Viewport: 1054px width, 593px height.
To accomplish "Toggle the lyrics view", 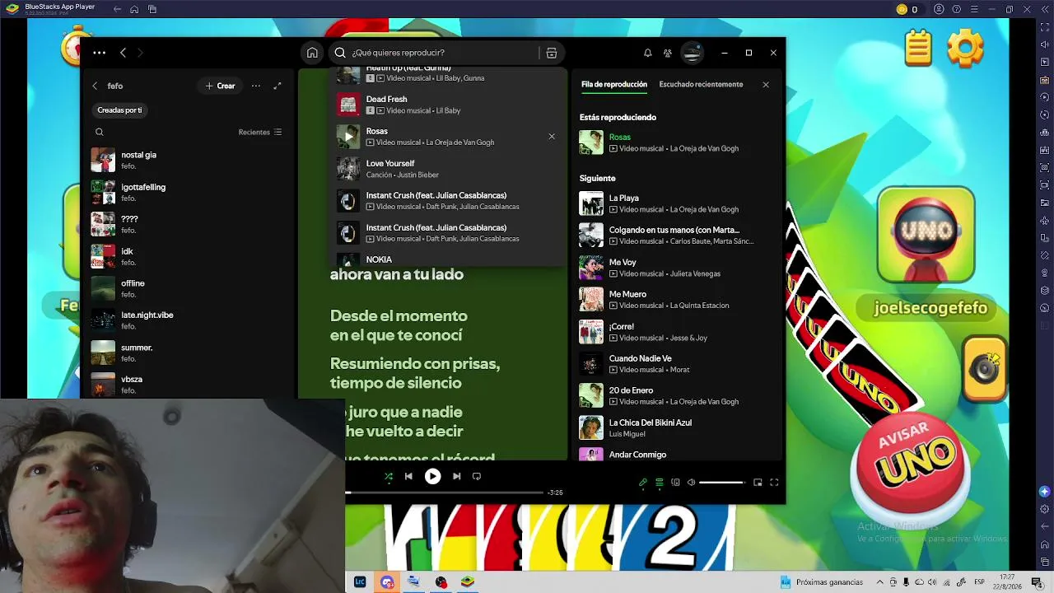I will click(643, 483).
